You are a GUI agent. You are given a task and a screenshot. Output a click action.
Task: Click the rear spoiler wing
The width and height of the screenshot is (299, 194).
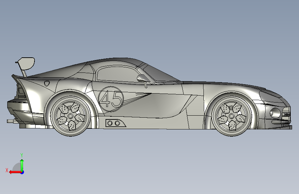[27, 64]
